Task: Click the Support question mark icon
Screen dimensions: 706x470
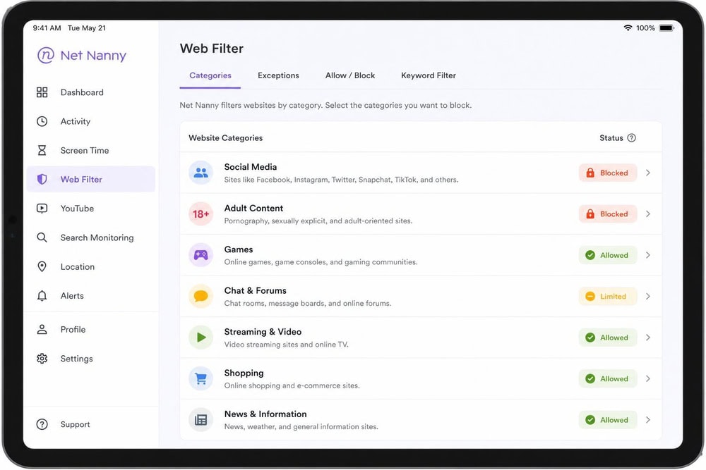Action: point(42,424)
